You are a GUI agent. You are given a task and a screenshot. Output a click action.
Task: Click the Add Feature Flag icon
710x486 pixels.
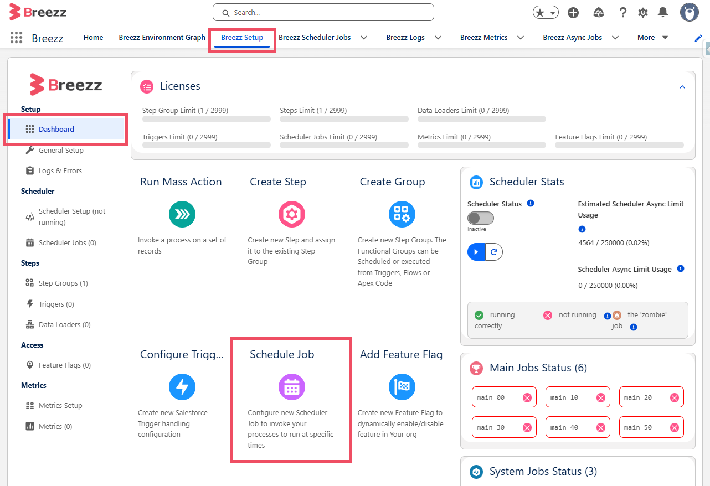[x=402, y=387]
